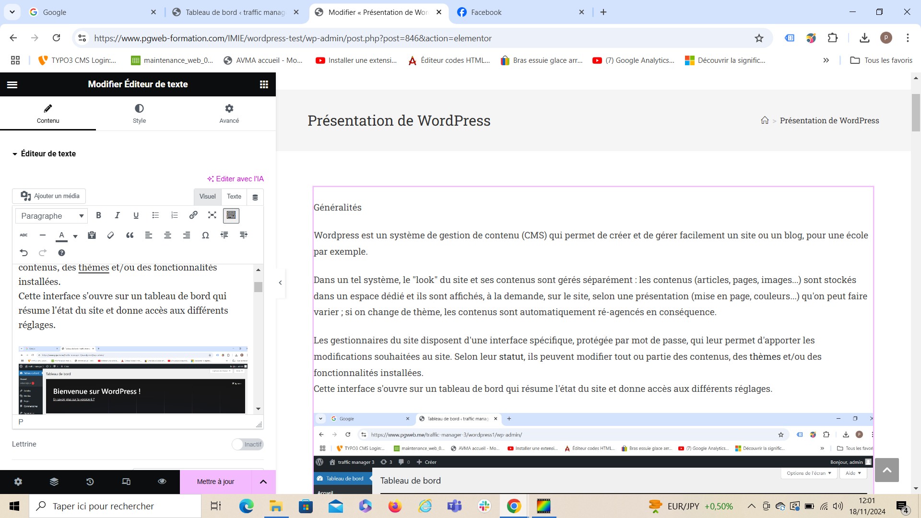Toggle the toolbar kitchen sink button
921x518 pixels.
[231, 215]
